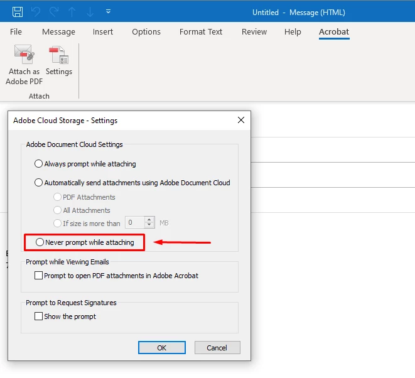Switch to the Insert tab
This screenshot has height=378, width=415.
(x=103, y=32)
